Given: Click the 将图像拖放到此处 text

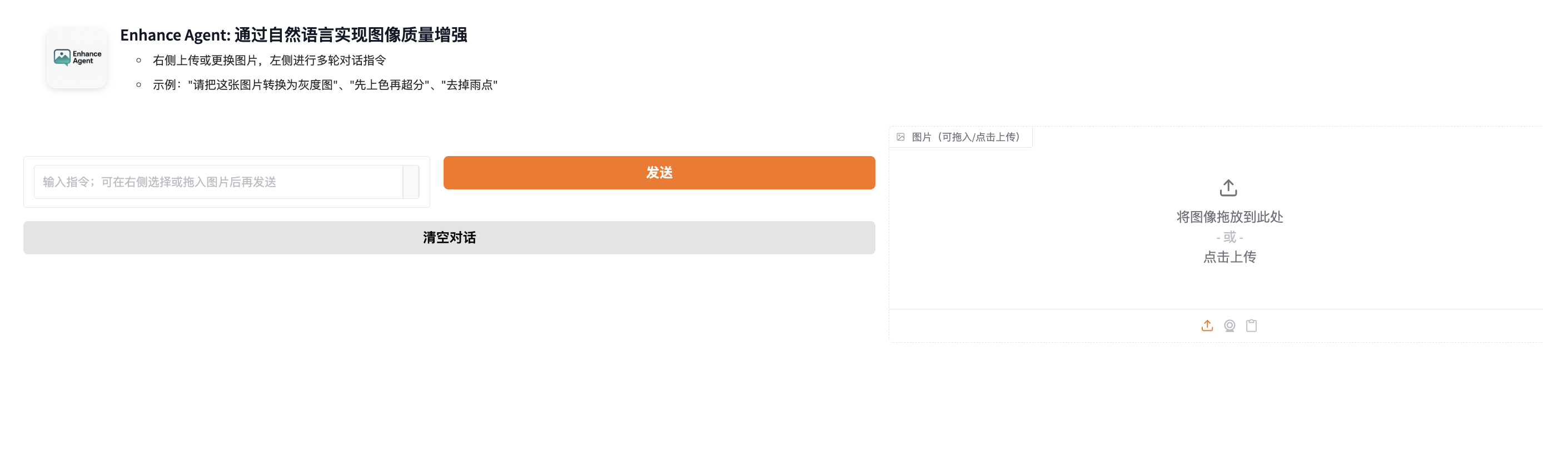Looking at the screenshot, I should [1228, 217].
